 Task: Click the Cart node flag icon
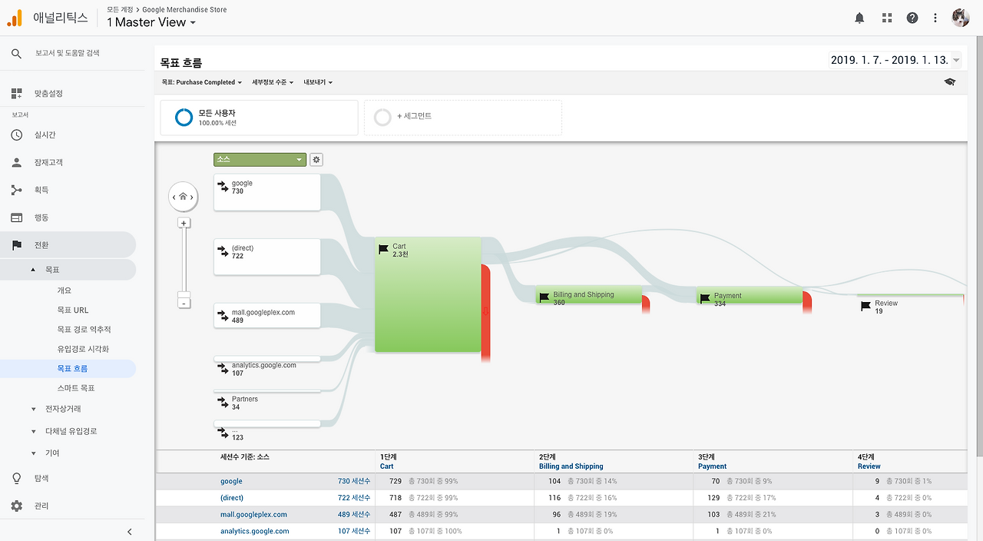(384, 250)
